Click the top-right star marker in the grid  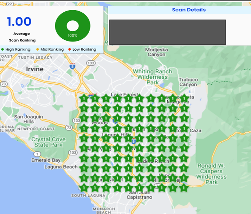(x=184, y=99)
